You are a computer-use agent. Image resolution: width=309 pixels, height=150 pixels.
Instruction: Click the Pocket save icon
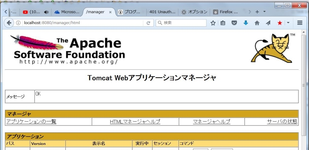pyautogui.click(x=234, y=23)
